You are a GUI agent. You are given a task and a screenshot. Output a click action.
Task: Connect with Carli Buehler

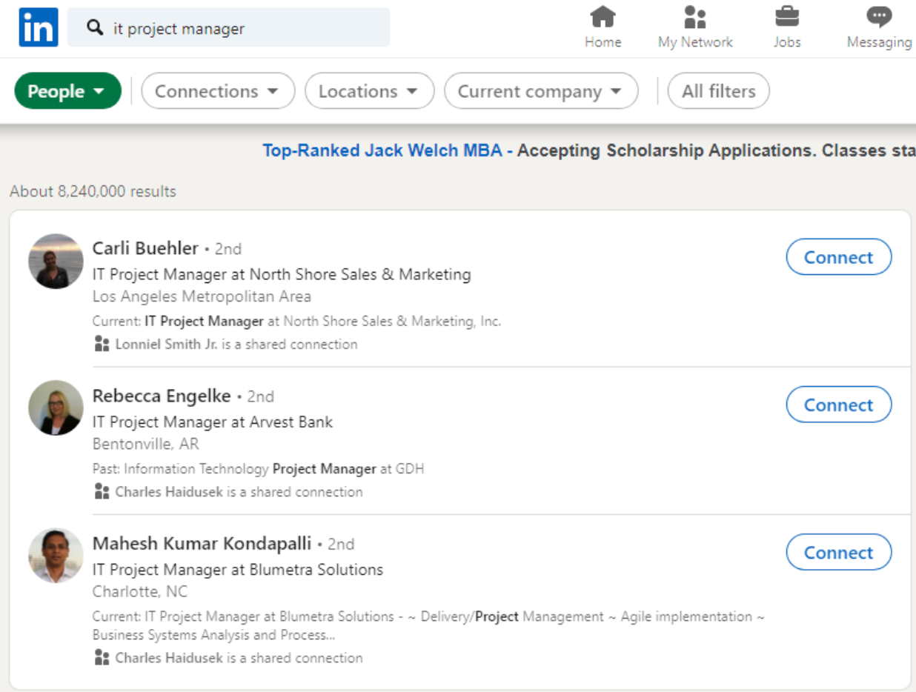tap(838, 257)
